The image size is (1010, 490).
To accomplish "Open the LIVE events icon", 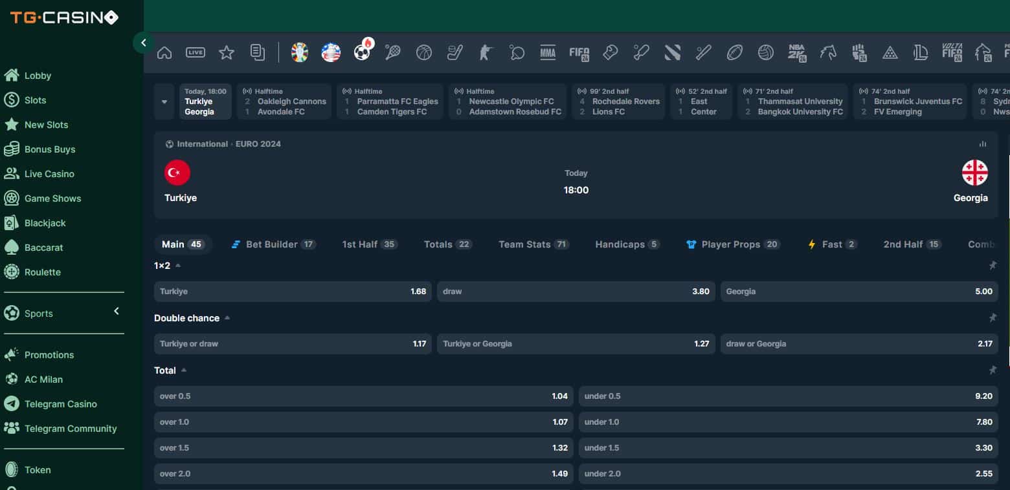I will pos(196,52).
